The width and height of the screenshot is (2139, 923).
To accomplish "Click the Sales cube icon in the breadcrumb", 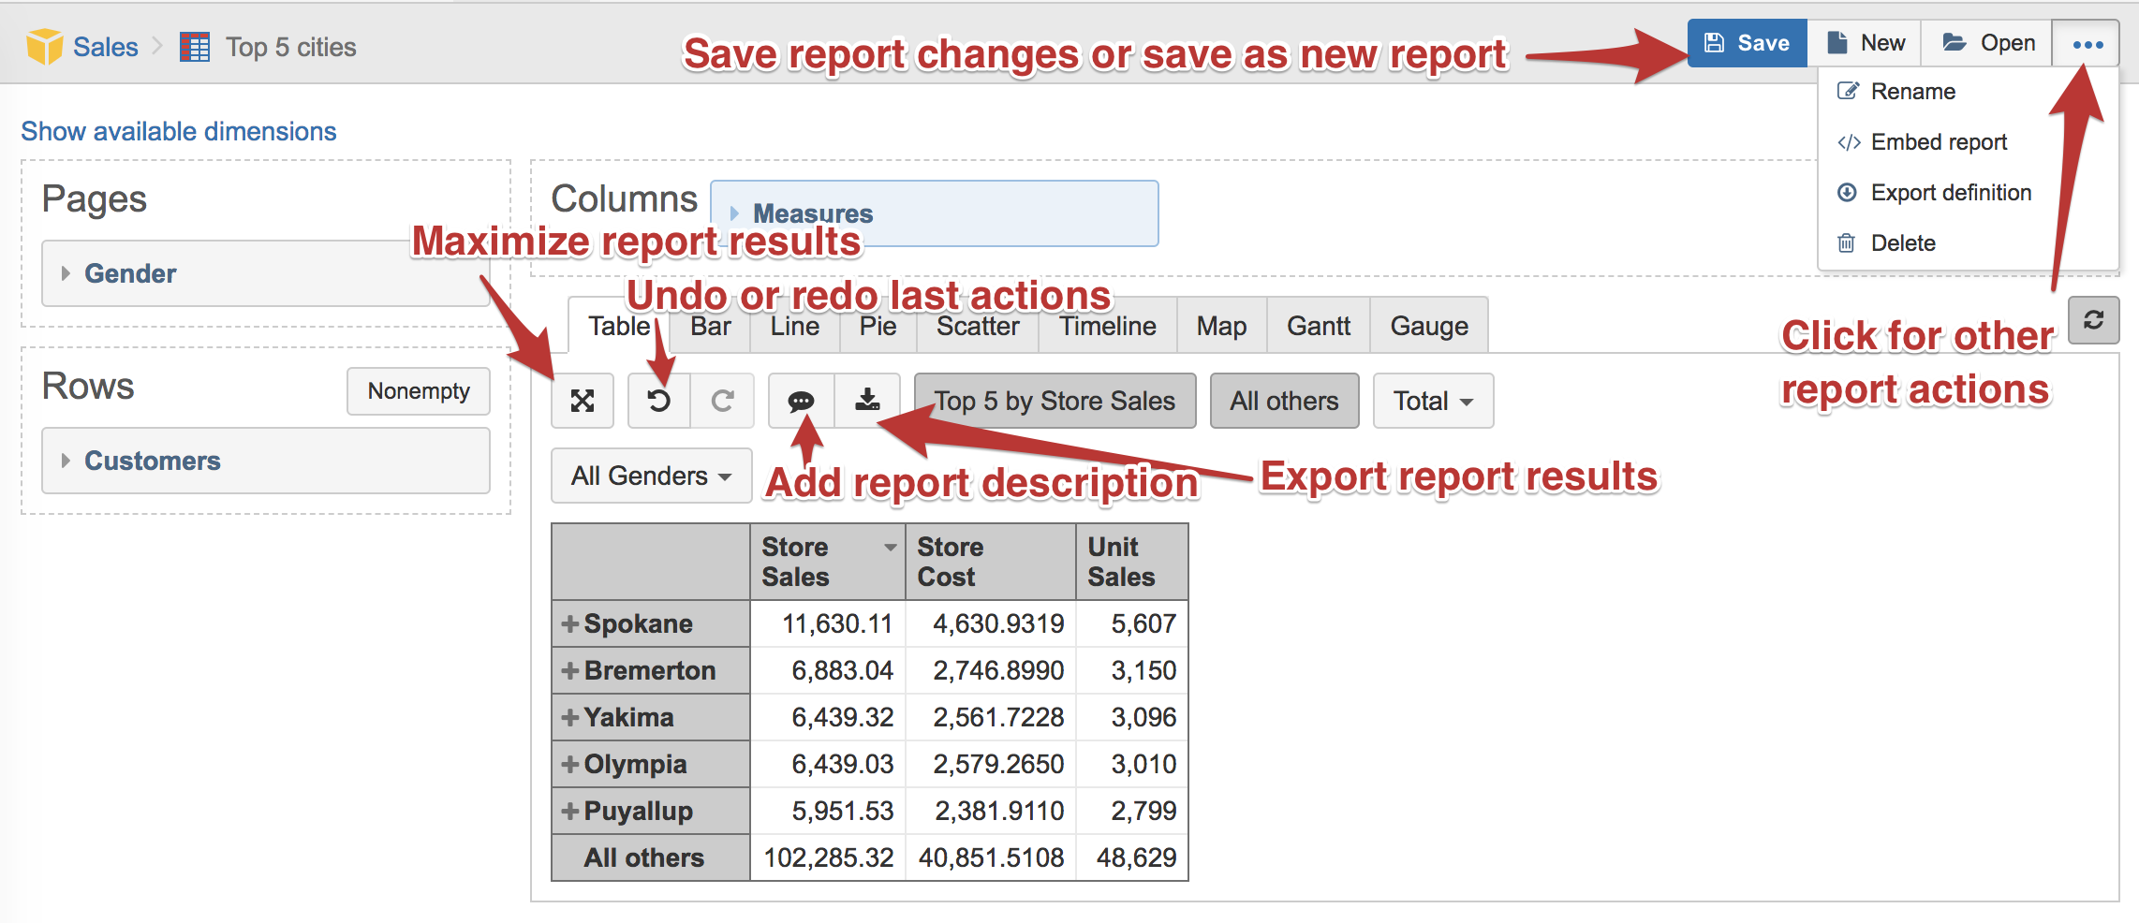I will click(x=44, y=44).
